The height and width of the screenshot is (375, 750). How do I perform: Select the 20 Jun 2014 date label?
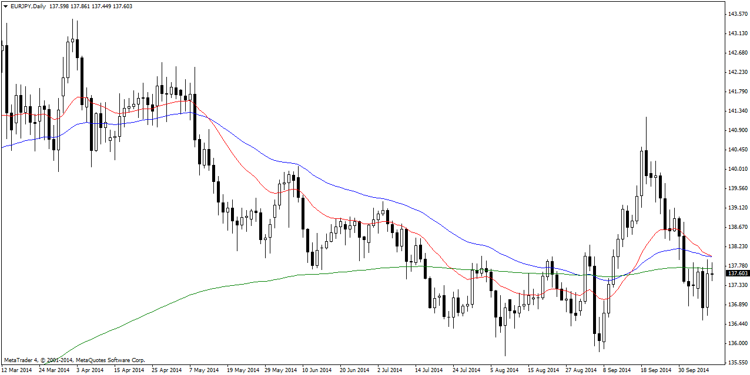coord(354,370)
